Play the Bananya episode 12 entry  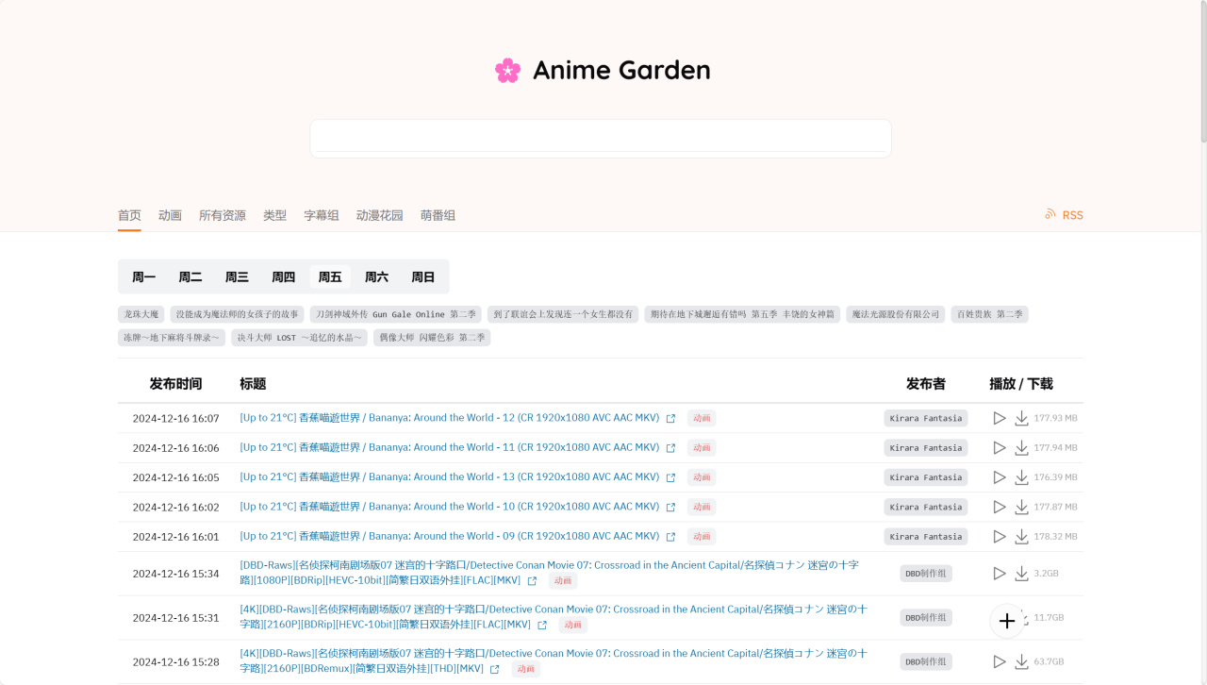pyautogui.click(x=1000, y=418)
